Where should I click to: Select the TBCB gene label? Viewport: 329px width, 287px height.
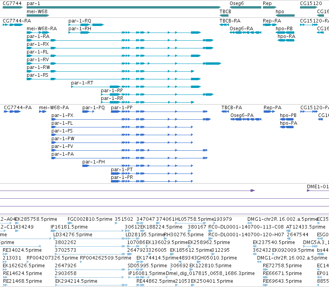tap(225, 11)
